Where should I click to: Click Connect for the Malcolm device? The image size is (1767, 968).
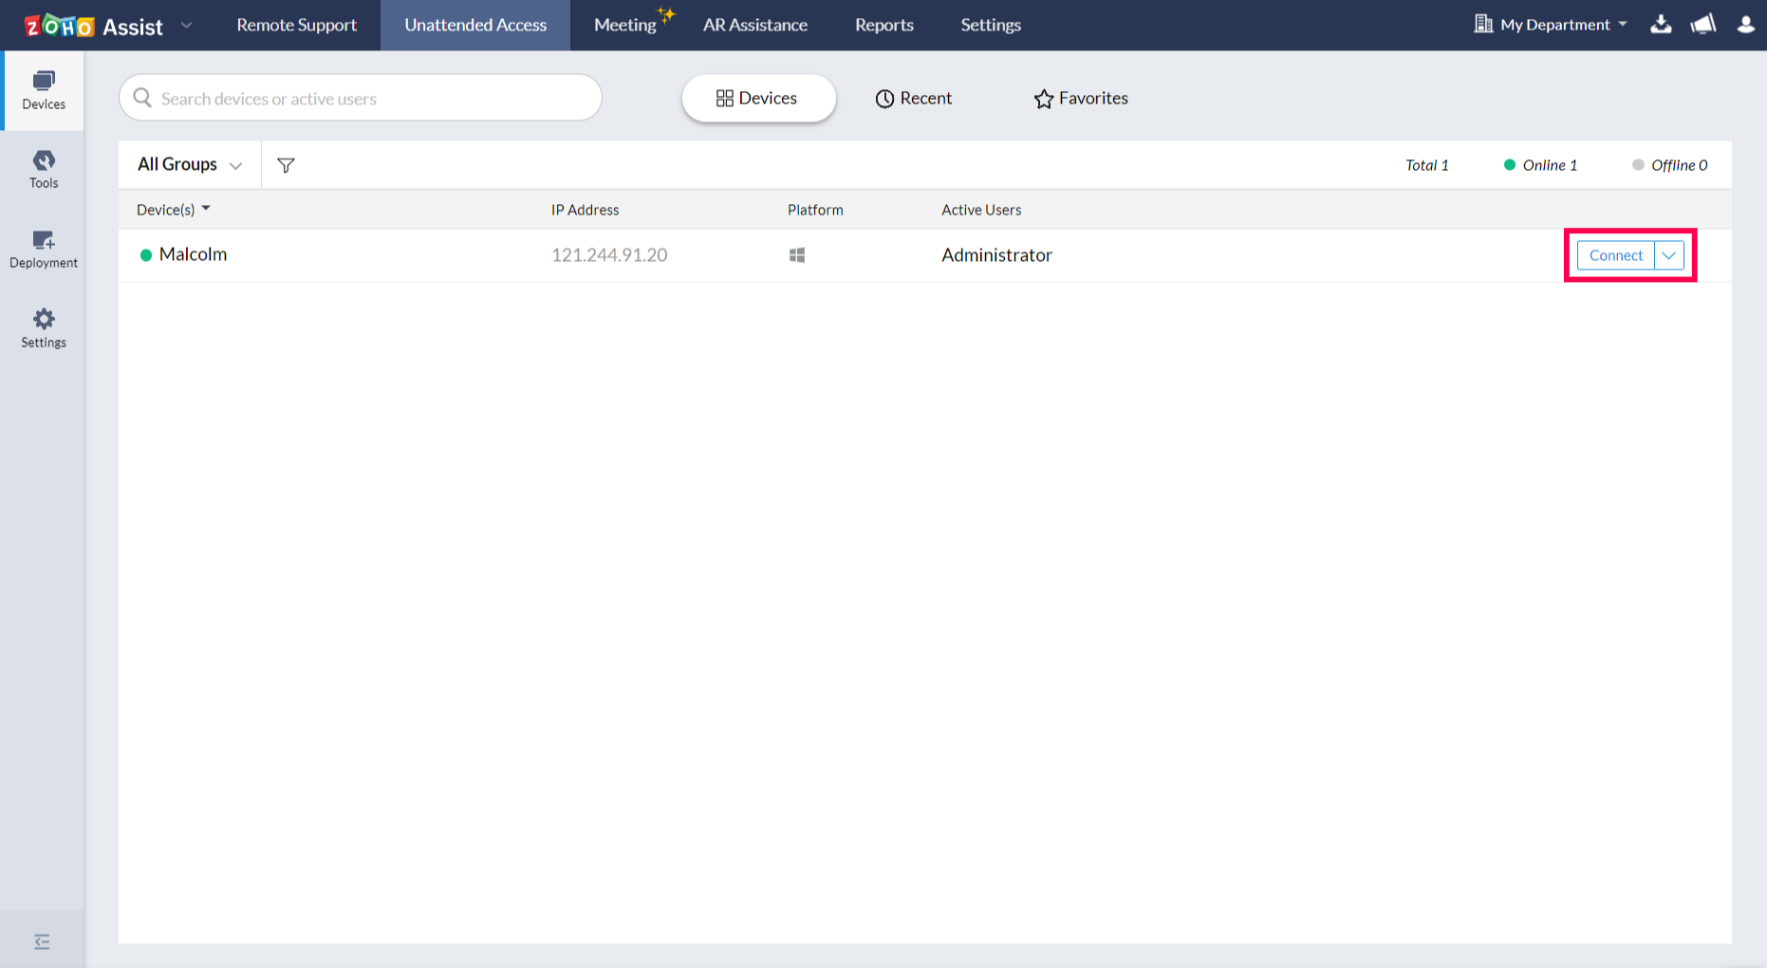tap(1615, 254)
